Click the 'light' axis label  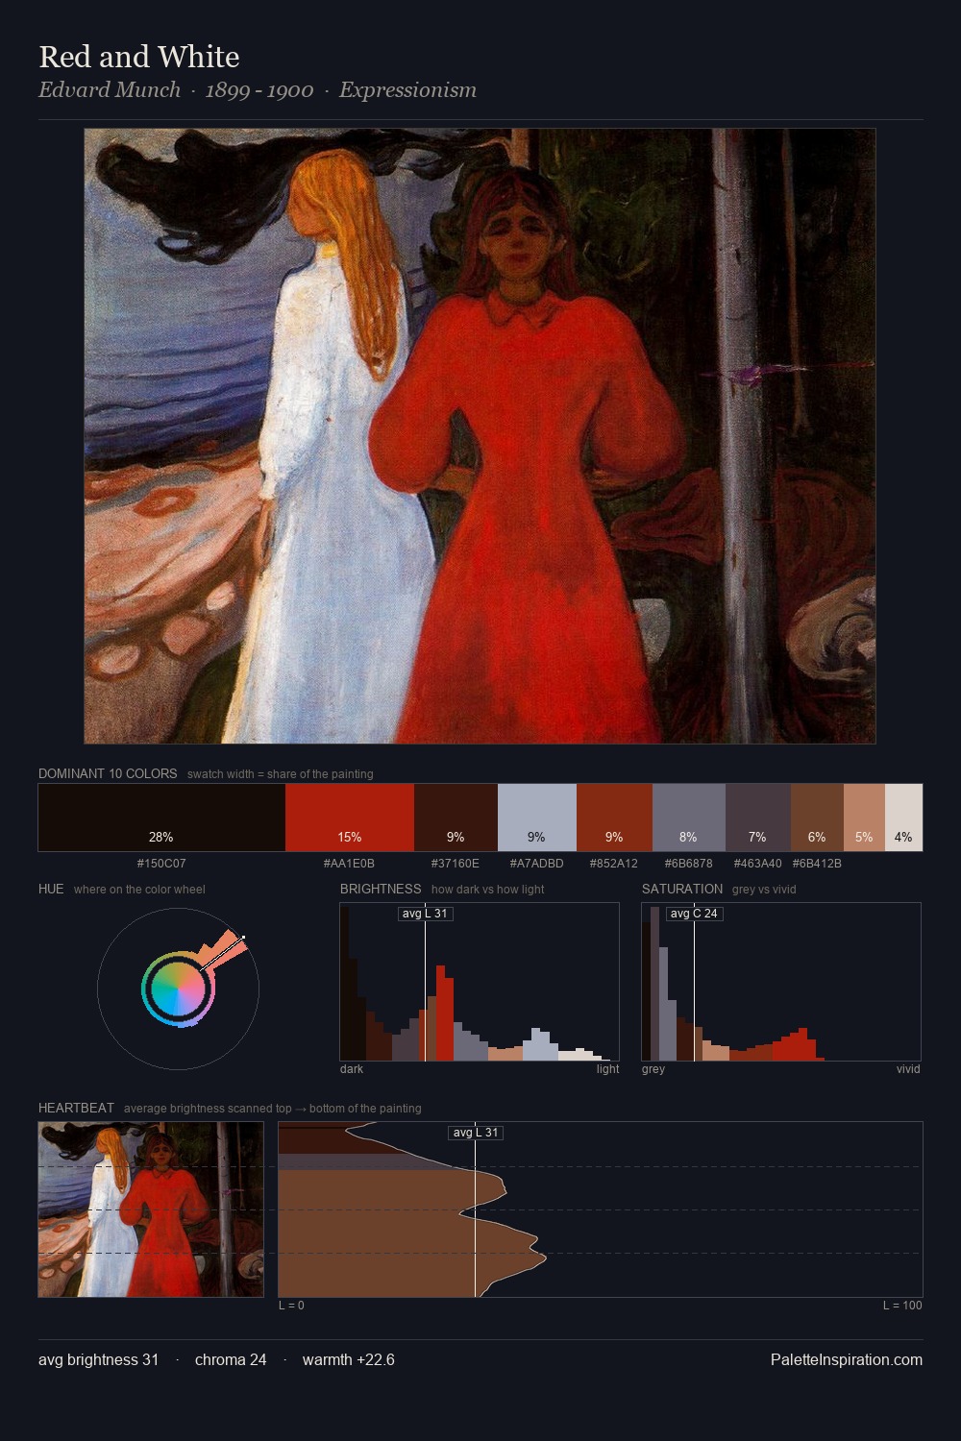(607, 1069)
